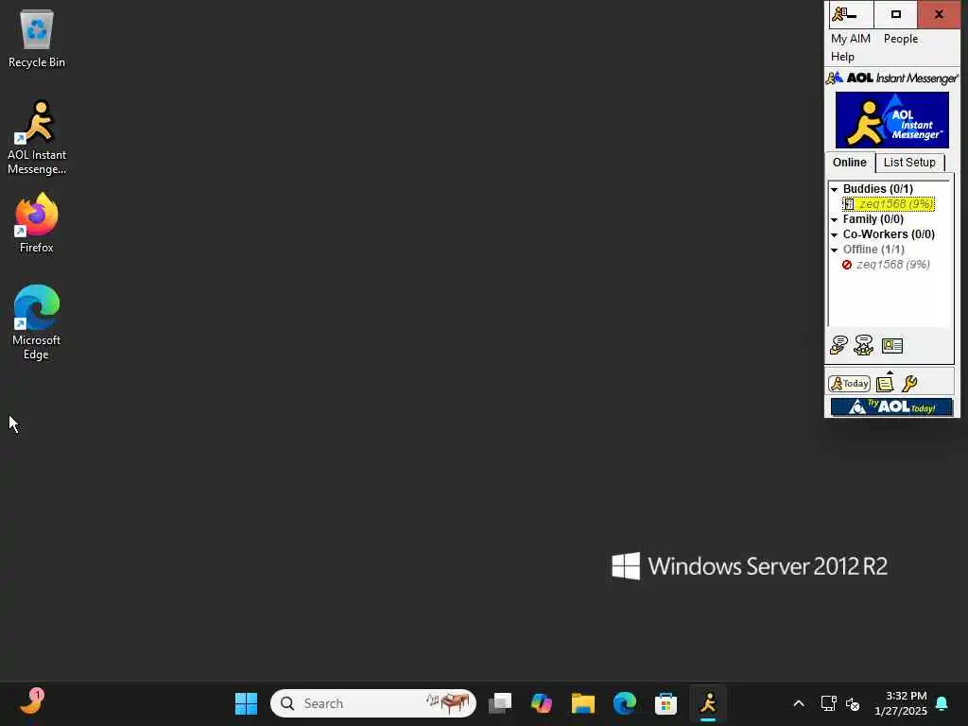Image resolution: width=968 pixels, height=726 pixels.
Task: Click the AIM running man taskbar icon
Action: tap(708, 703)
